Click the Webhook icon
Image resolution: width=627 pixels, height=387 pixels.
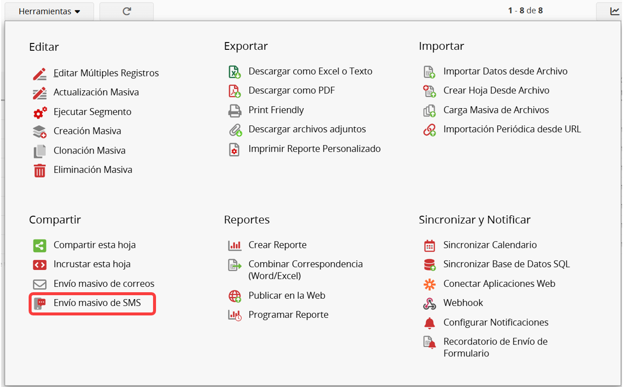[430, 304]
